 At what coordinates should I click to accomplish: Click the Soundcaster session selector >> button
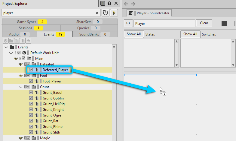(x=128, y=23)
